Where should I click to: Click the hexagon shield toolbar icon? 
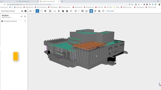coord(103,11)
